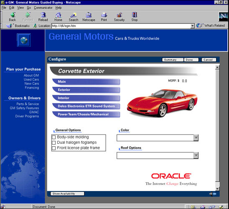This screenshot has height=209, width=229.
Task: Open the Communicator menu
Action: 43,8
